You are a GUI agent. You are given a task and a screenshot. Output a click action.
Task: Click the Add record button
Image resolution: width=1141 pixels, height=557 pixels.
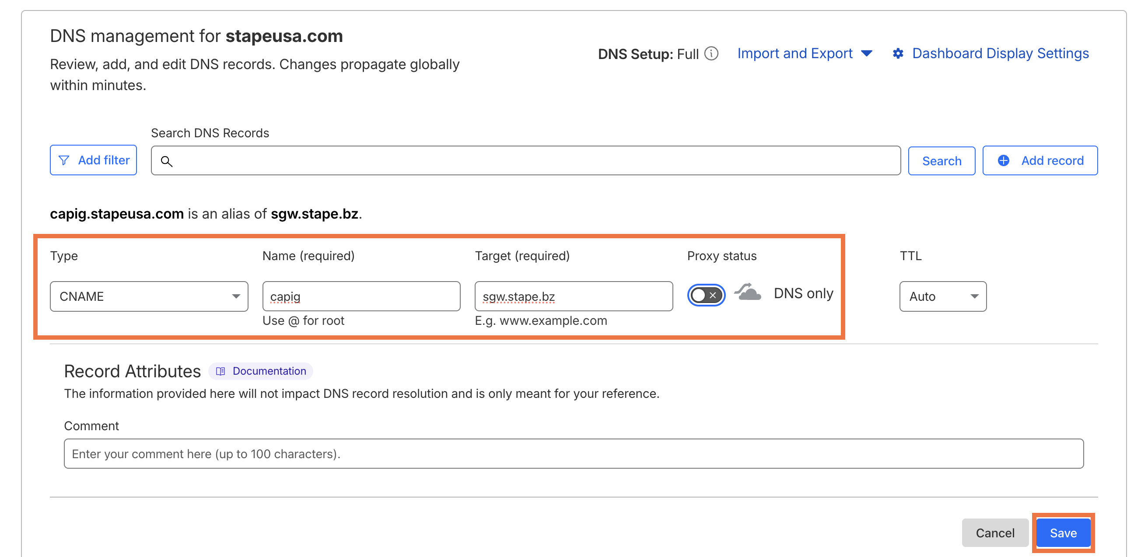click(1040, 160)
